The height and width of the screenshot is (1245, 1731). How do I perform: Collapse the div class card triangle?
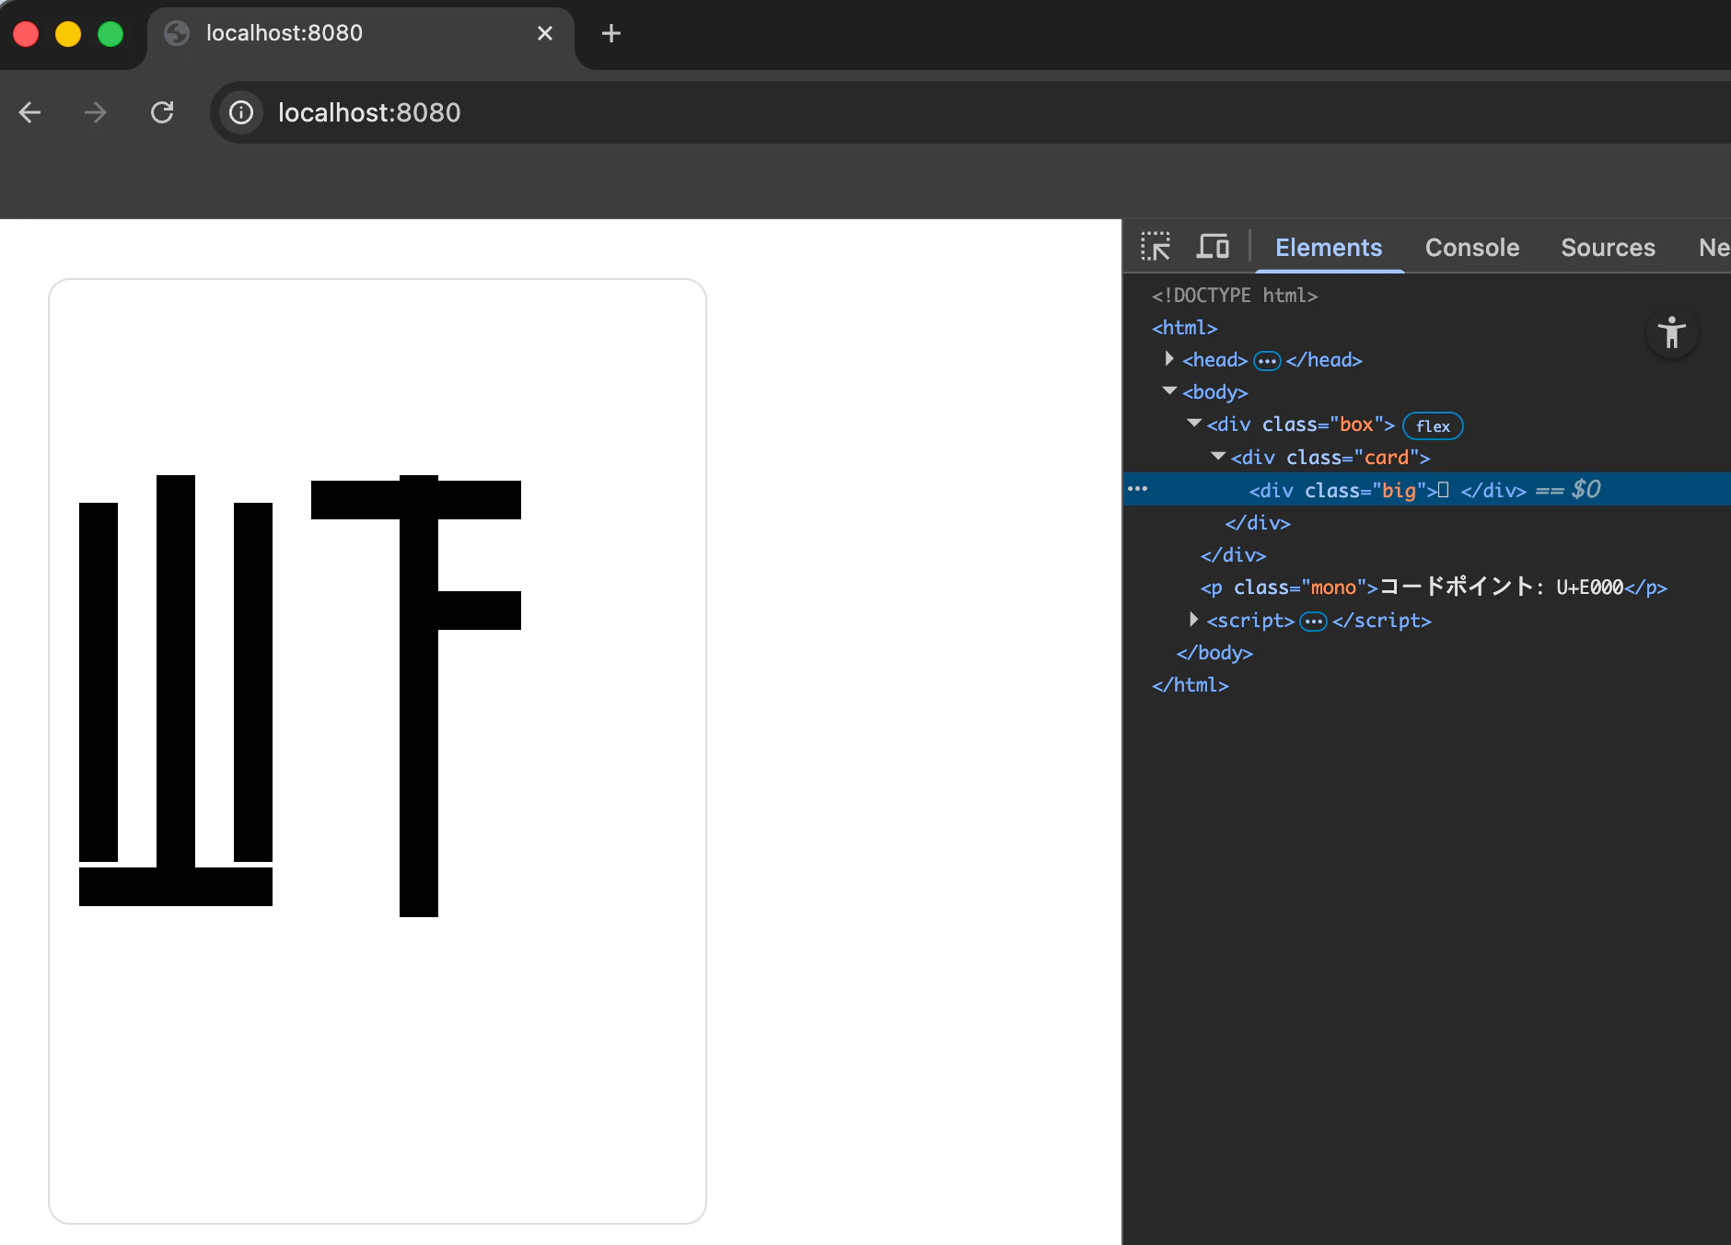(x=1218, y=456)
